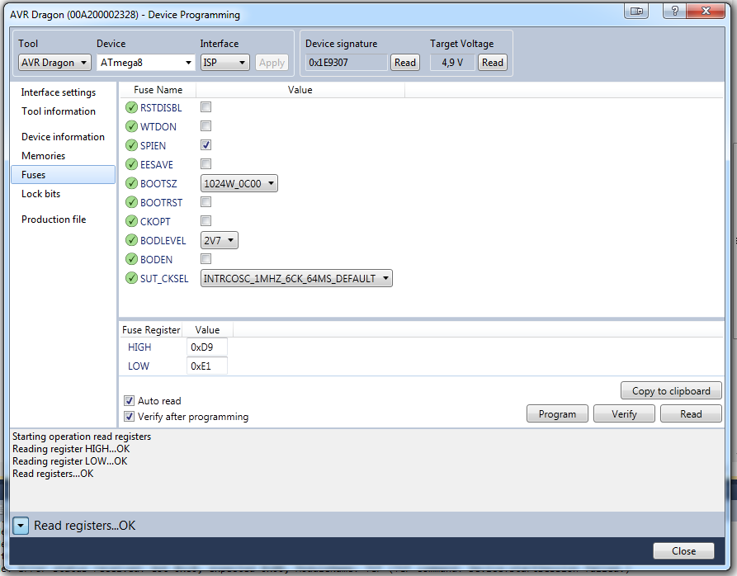Enable the CKOPT fuse checkbox
Viewport: 737px width, 576px height.
point(206,221)
